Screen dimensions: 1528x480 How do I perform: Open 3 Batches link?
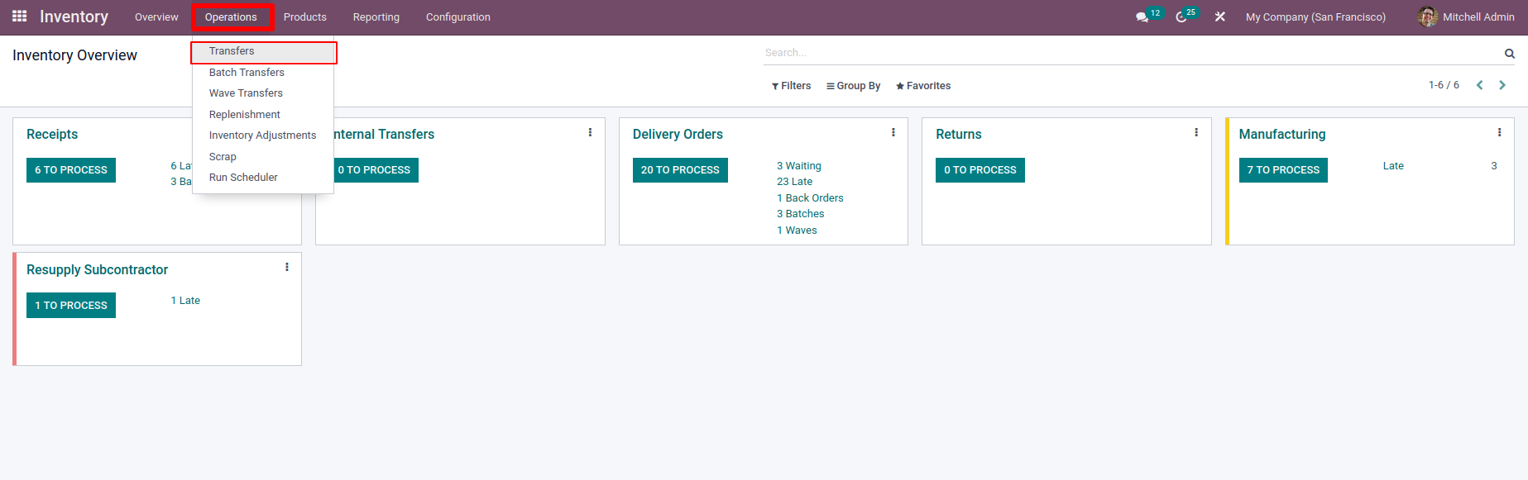point(800,214)
